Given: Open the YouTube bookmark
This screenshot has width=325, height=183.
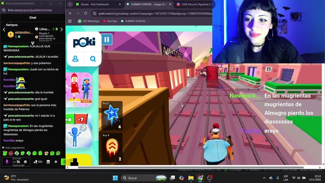Looking at the screenshot, I should 110,21.
